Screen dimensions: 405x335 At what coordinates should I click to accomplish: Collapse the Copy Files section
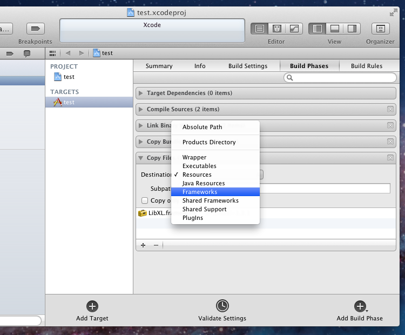tap(141, 158)
